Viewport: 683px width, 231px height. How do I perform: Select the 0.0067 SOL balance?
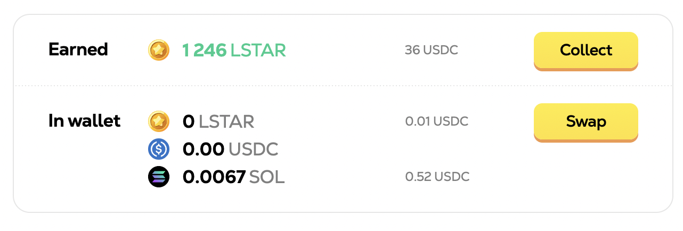click(x=233, y=177)
